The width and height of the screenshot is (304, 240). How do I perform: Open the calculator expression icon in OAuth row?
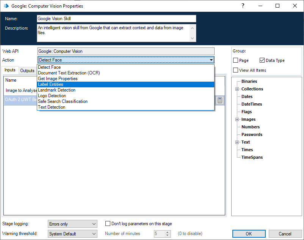click(220, 100)
